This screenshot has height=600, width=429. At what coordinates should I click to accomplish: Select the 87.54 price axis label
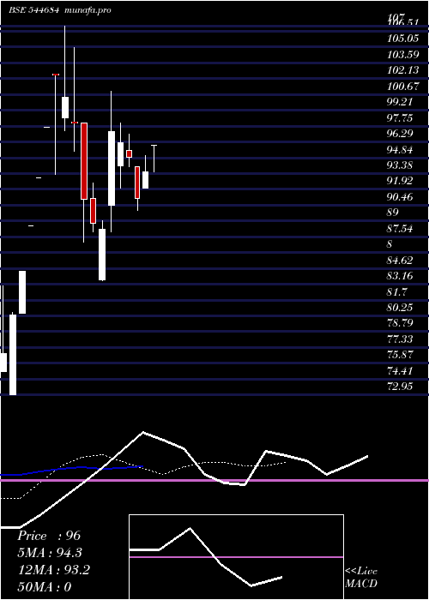(x=400, y=229)
